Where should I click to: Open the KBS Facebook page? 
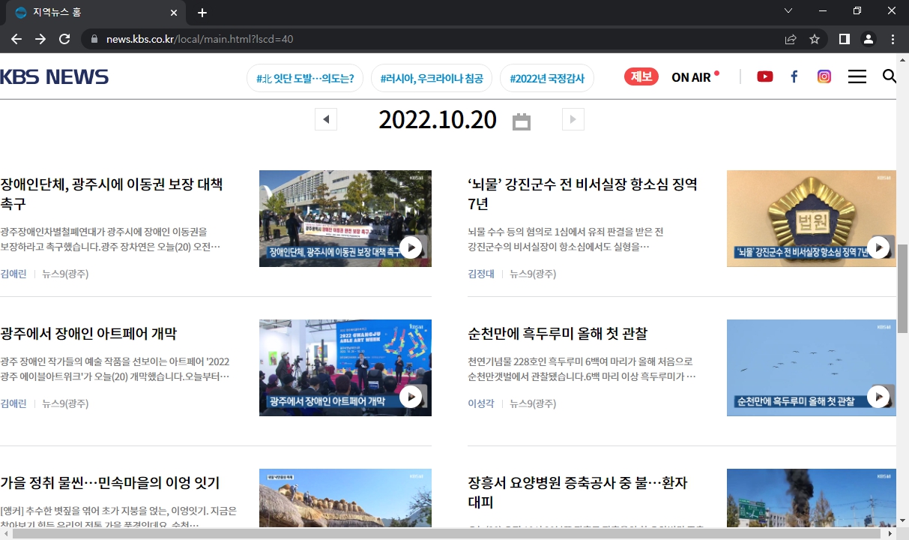tap(794, 76)
